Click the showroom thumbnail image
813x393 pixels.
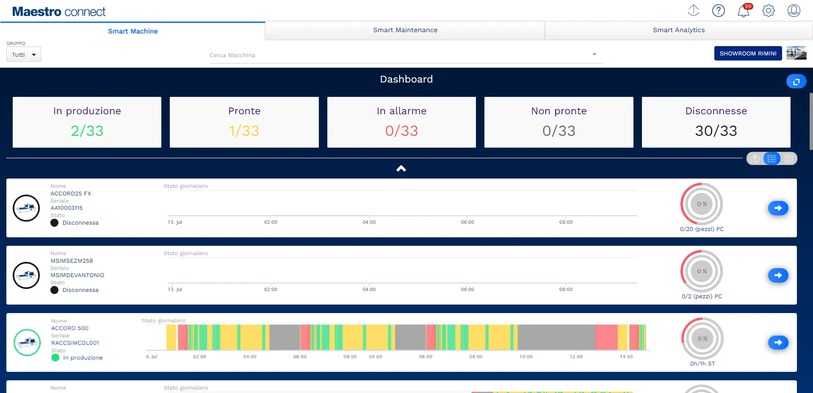pyautogui.click(x=796, y=53)
